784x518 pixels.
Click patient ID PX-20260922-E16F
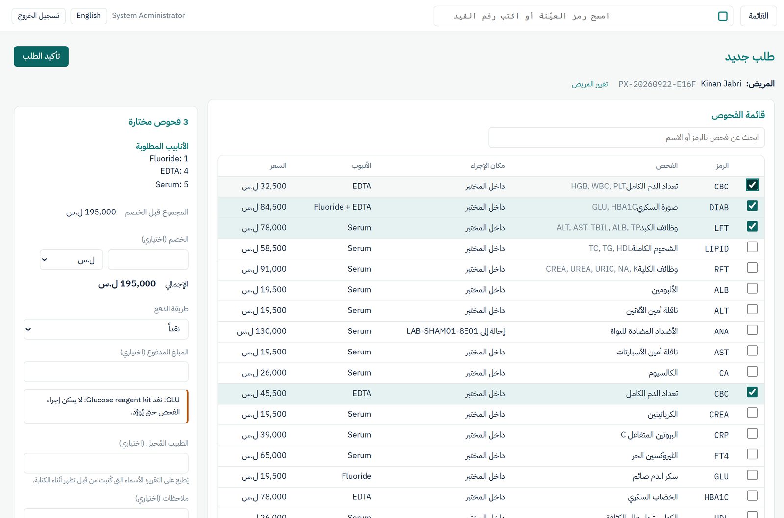657,84
